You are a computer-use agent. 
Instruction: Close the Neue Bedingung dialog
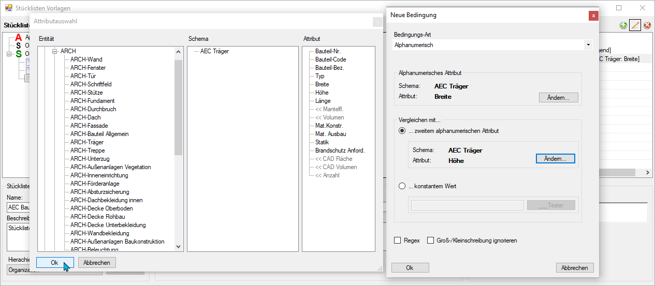pos(593,16)
